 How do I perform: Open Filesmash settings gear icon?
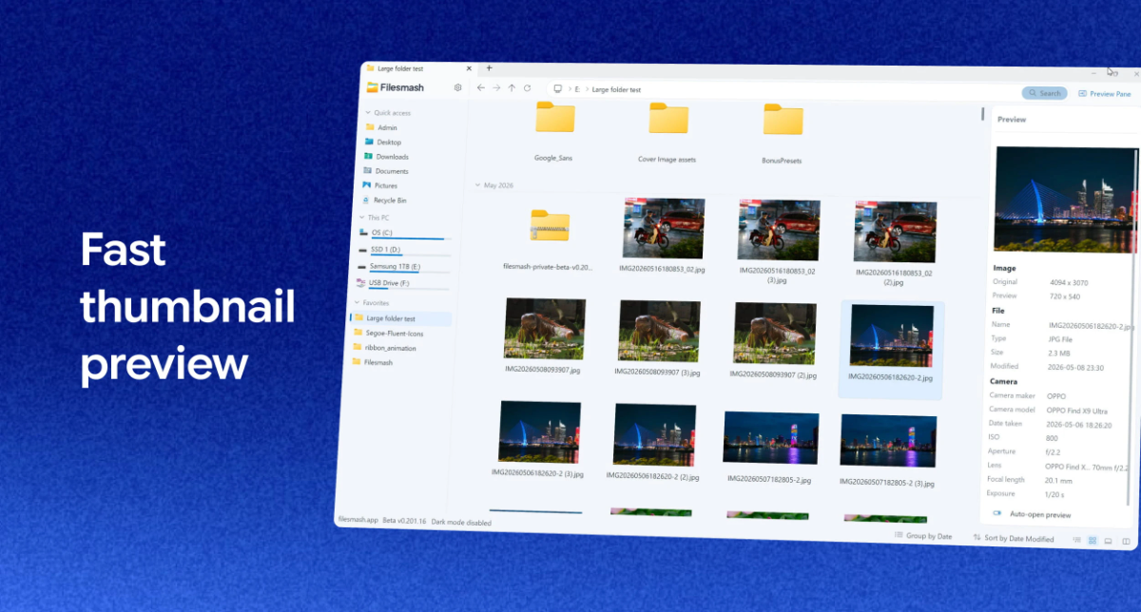tap(457, 87)
